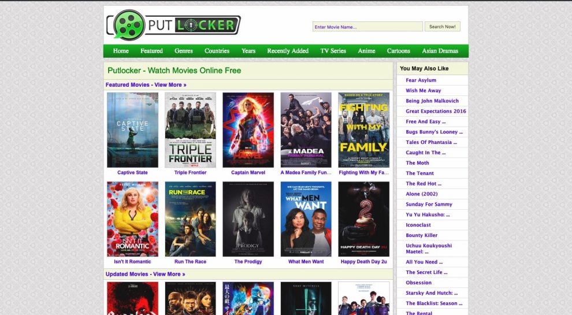The width and height of the screenshot is (572, 315).
Task: Open the Isn't It Romantic poster
Action: pos(132,219)
